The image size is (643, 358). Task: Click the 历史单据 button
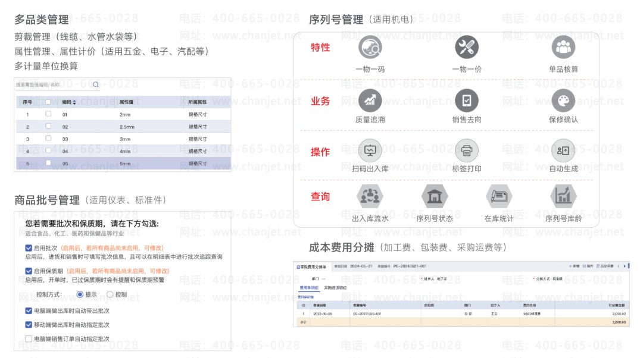click(605, 266)
